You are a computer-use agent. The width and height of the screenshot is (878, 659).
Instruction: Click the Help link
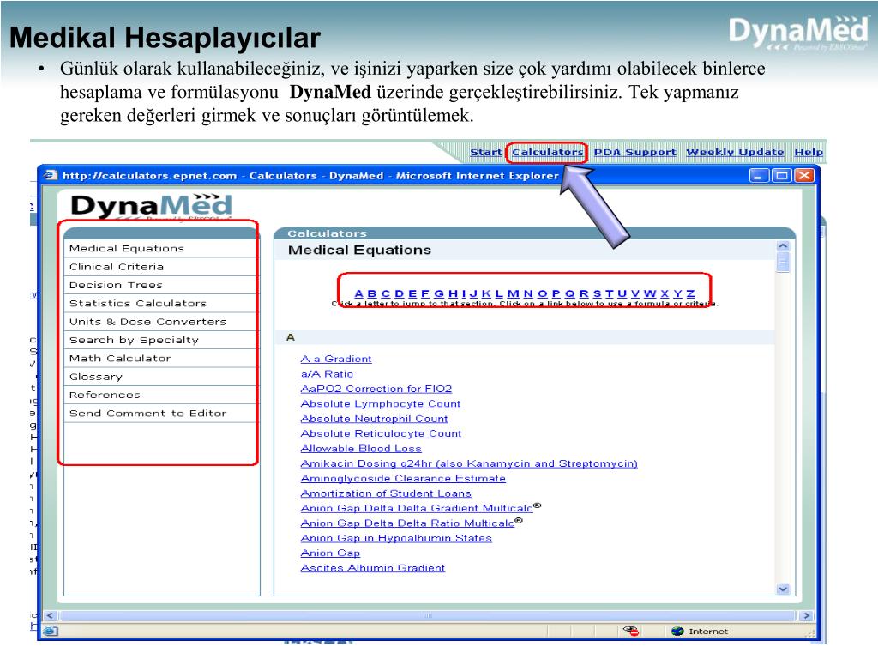(808, 152)
